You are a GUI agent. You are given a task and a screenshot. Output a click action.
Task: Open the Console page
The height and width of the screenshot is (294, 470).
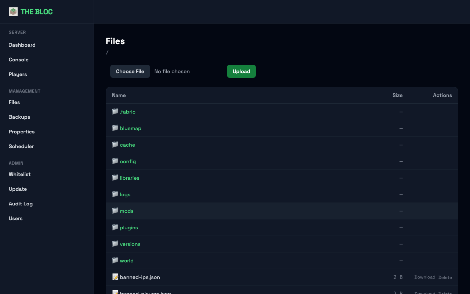pyautogui.click(x=19, y=60)
